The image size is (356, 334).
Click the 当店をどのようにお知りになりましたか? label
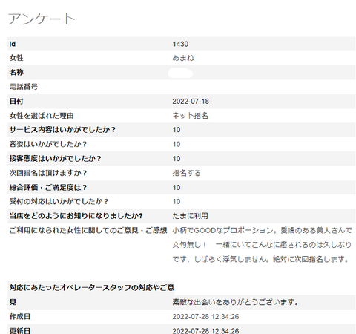(76, 216)
